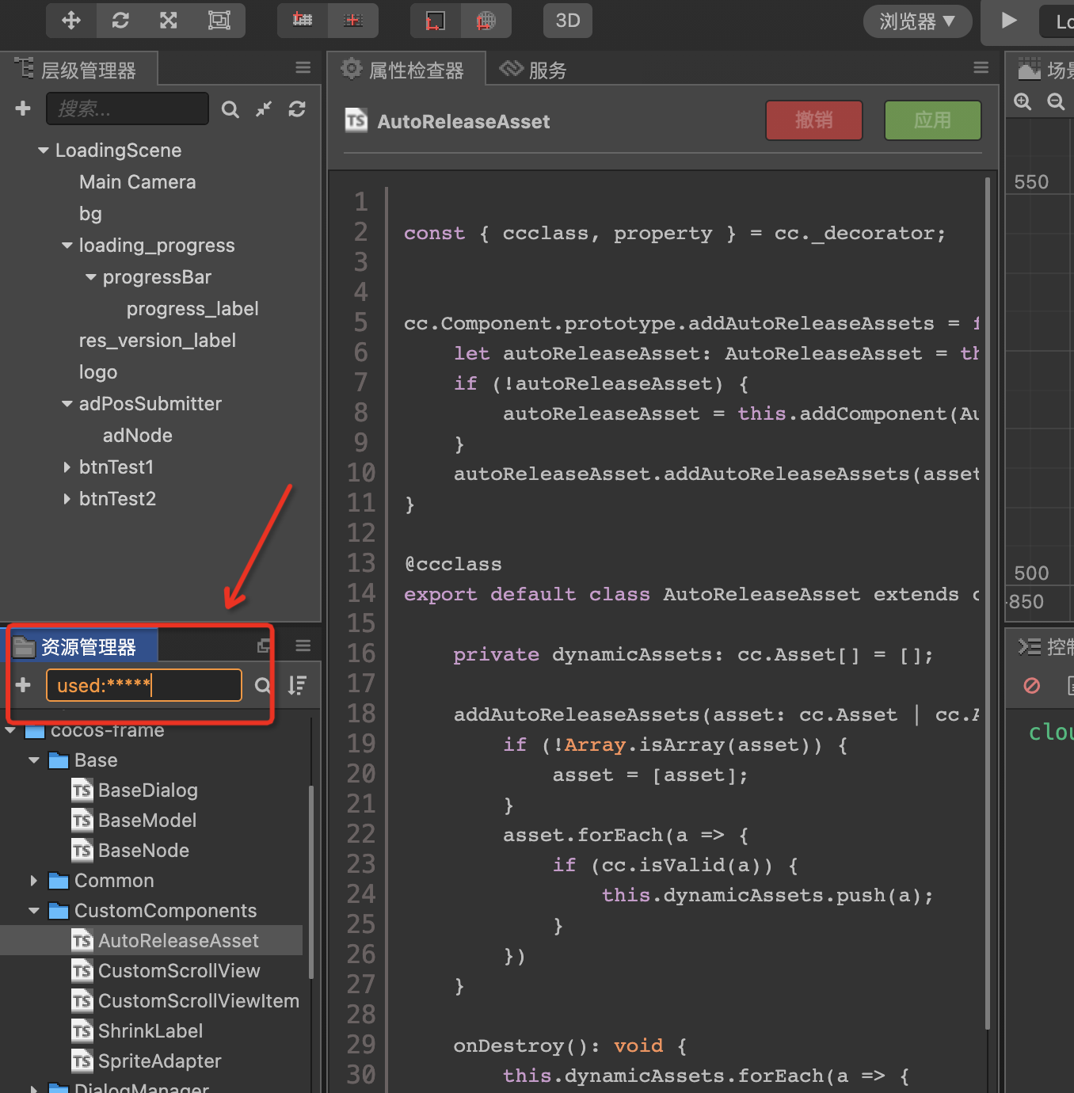Collapse the cocos-frame folder
Viewport: 1074px width, 1093px height.
pos(11,730)
